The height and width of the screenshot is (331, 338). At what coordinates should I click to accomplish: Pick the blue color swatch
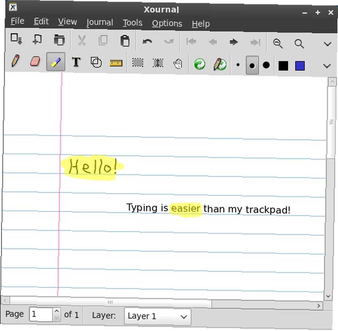(x=300, y=66)
